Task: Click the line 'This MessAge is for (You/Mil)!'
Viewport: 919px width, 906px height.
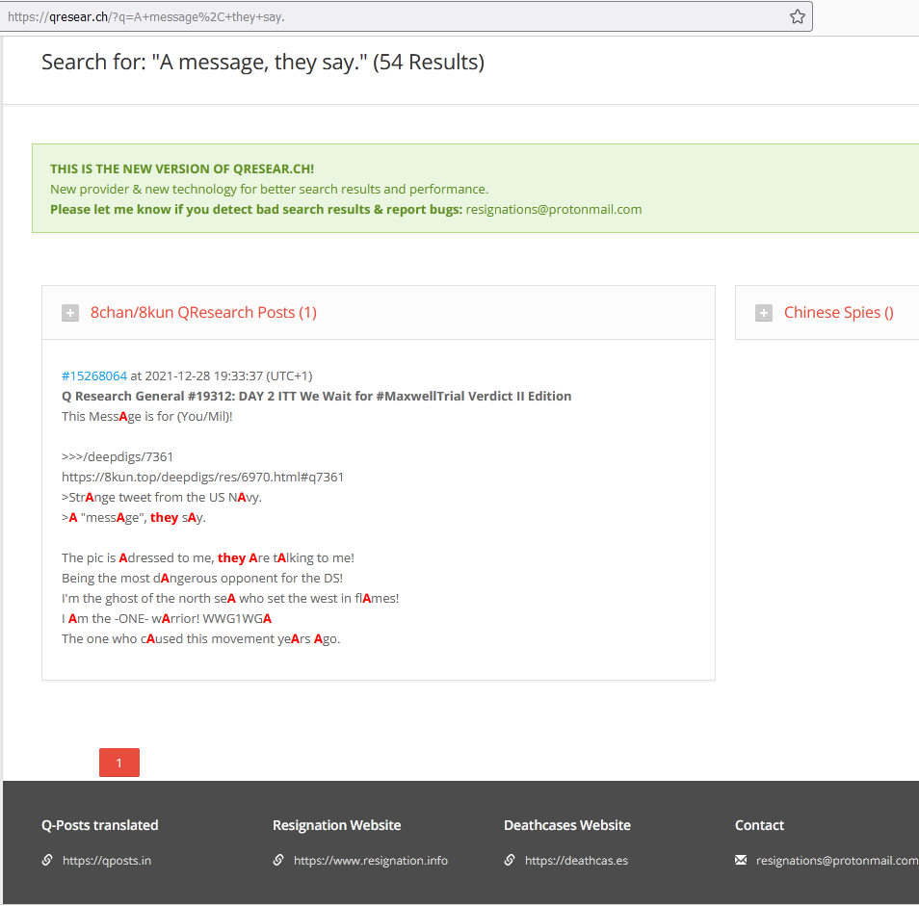Action: tap(147, 416)
